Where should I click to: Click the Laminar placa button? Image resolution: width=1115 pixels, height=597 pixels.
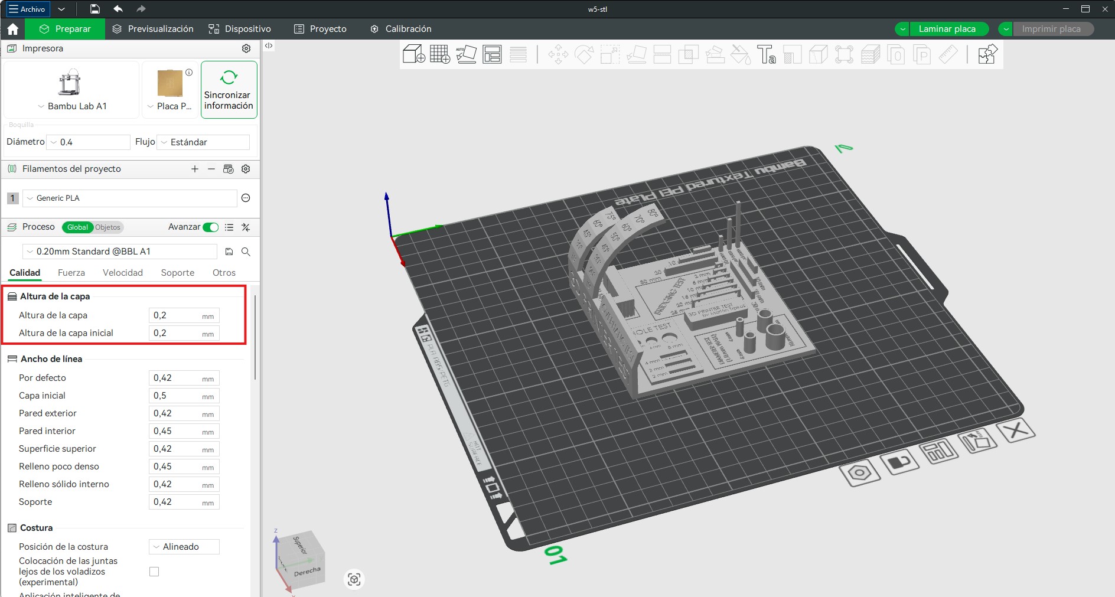point(947,29)
